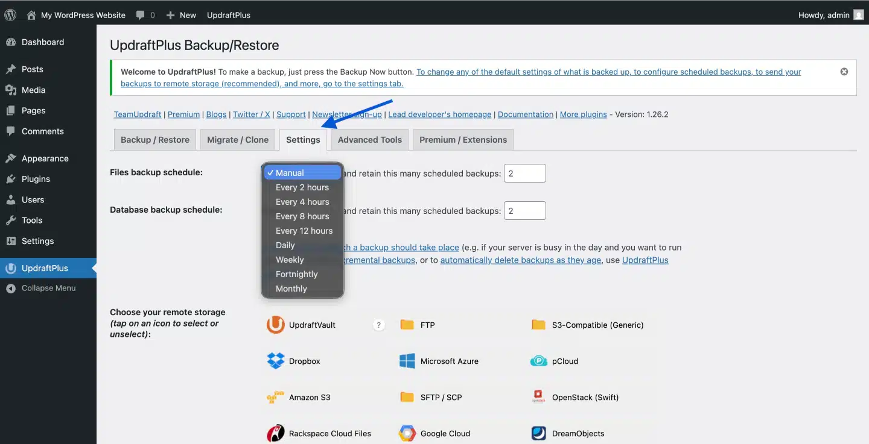The height and width of the screenshot is (444, 869).
Task: Collapse the admin sidebar menu
Action: (48, 288)
